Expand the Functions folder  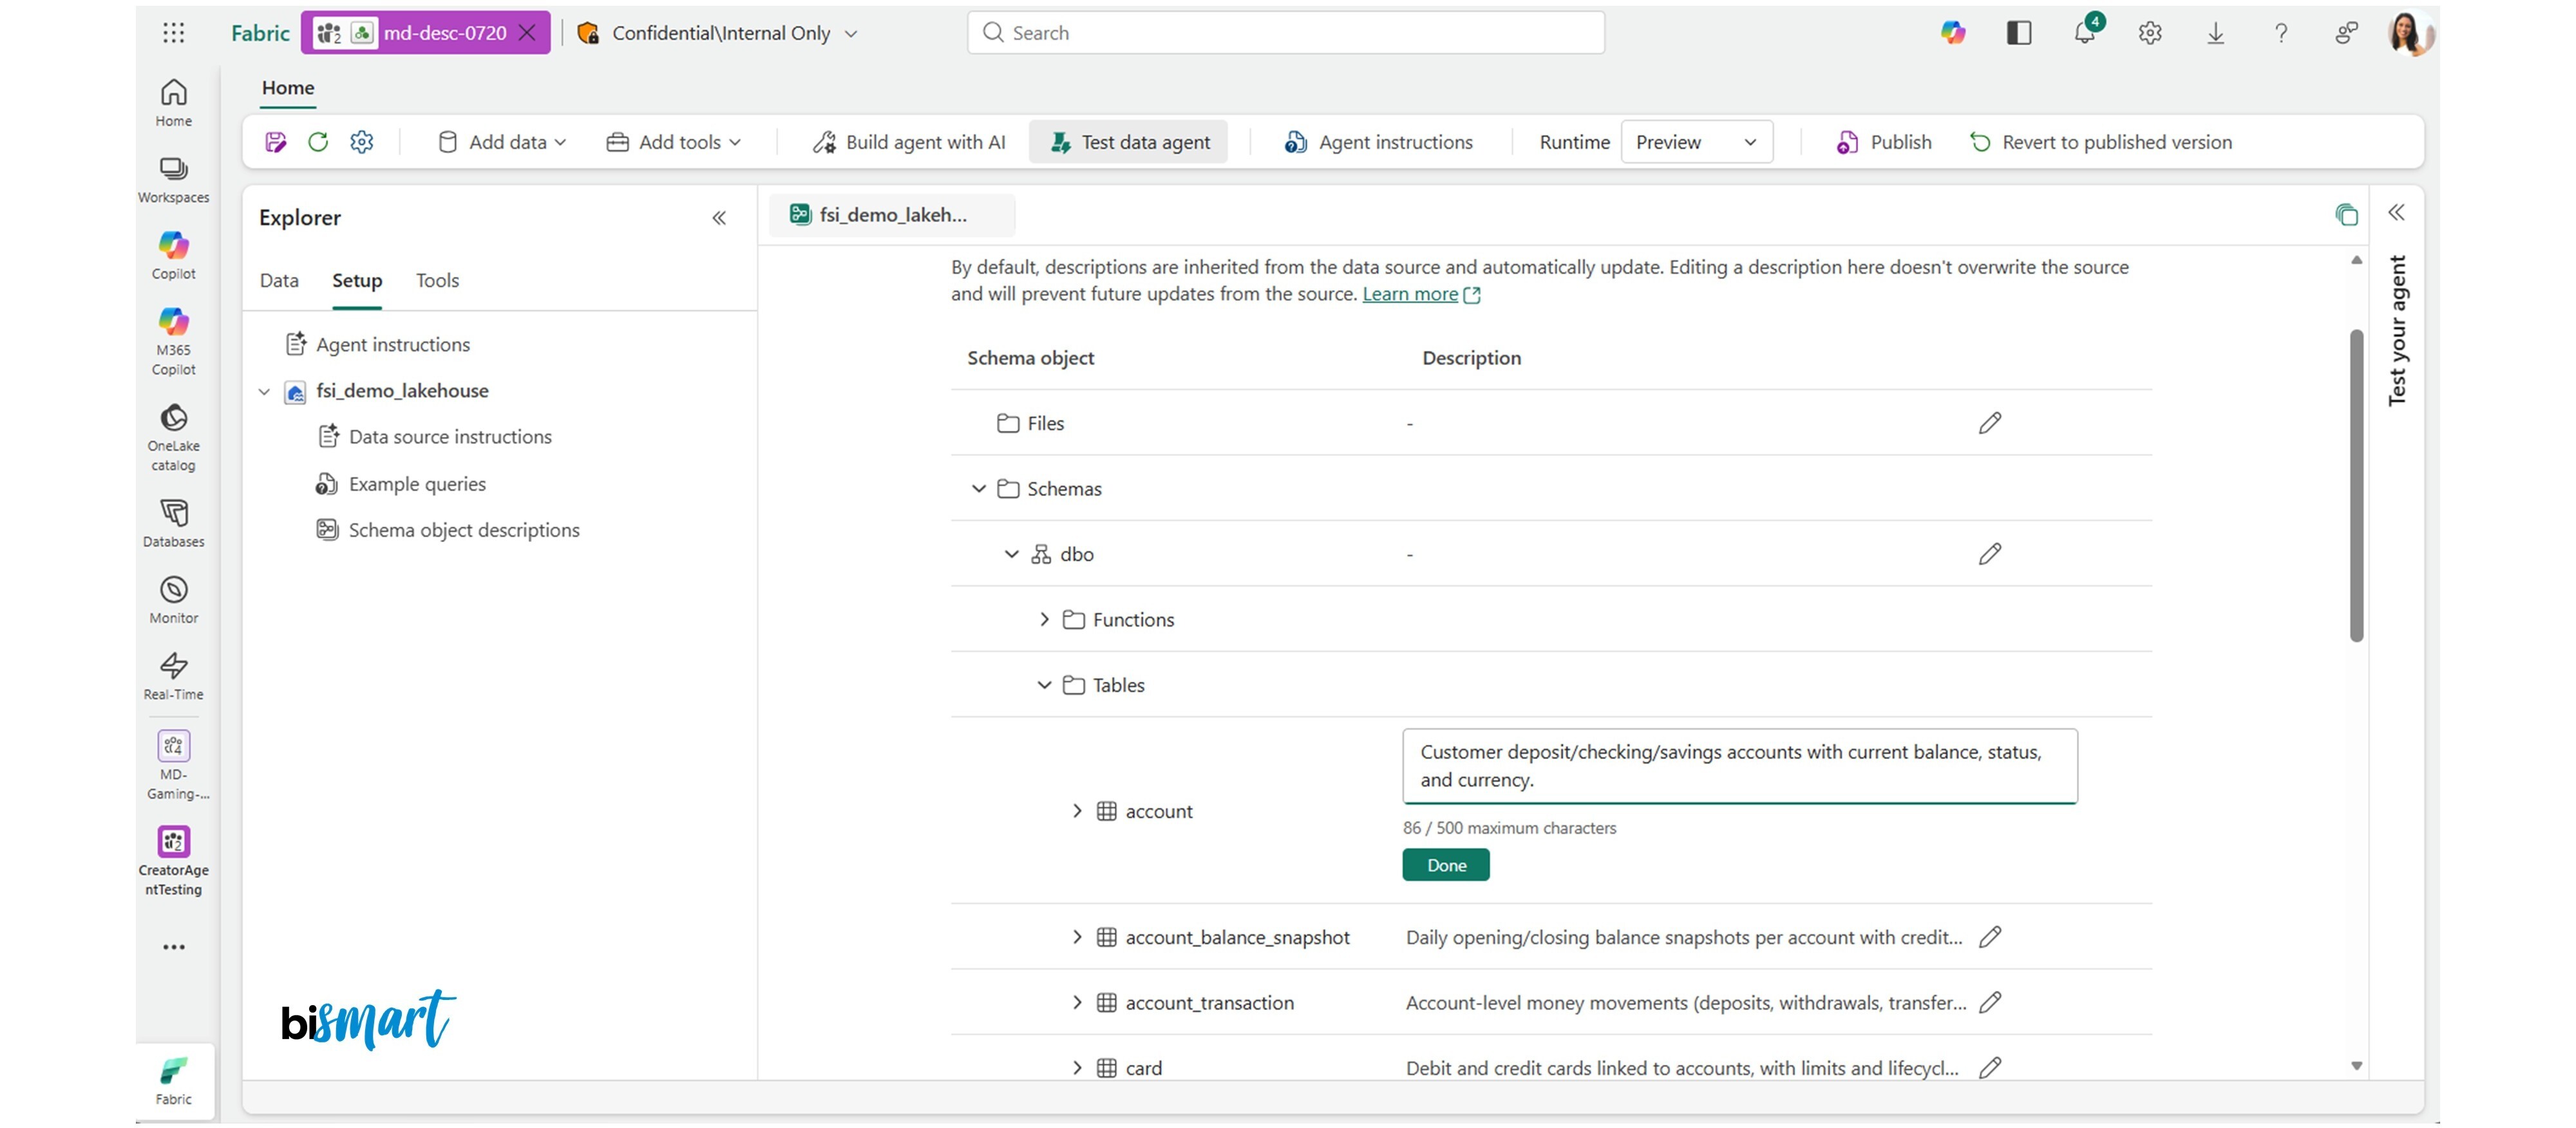pyautogui.click(x=1045, y=620)
